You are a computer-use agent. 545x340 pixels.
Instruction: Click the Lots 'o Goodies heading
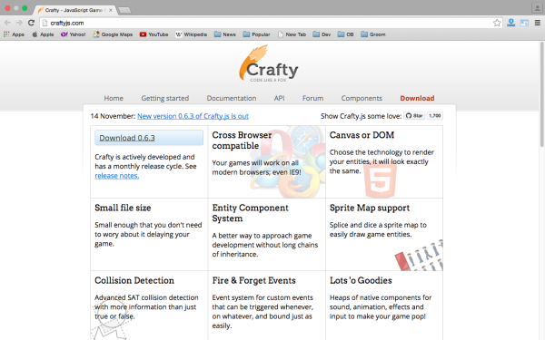[361, 280]
